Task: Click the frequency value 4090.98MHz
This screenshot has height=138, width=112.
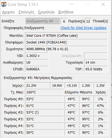Action: coord(66,49)
